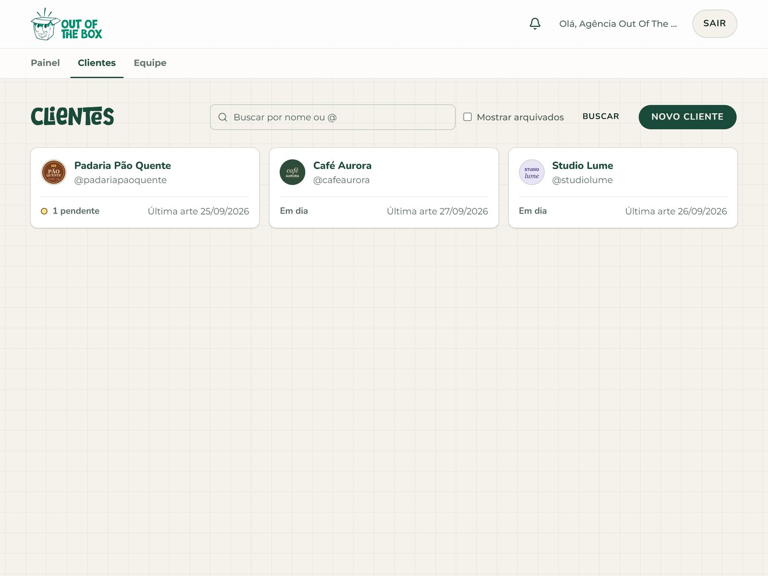Click the search magnifier icon

pos(223,117)
